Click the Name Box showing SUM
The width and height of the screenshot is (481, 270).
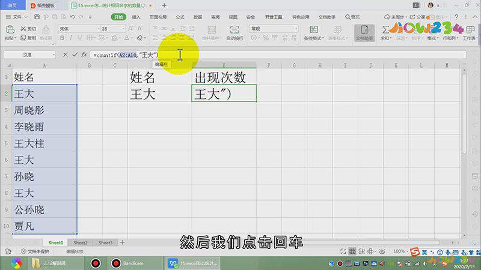point(29,55)
